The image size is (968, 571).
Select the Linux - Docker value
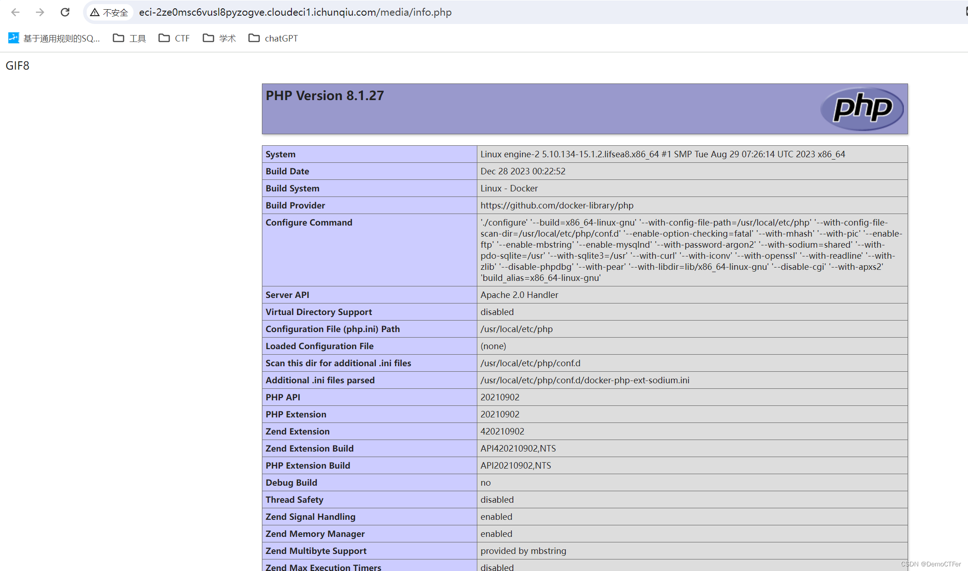509,188
